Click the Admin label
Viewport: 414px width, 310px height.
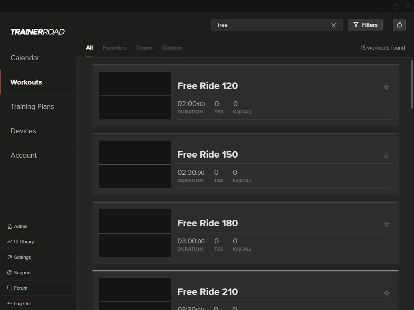[x=21, y=226]
